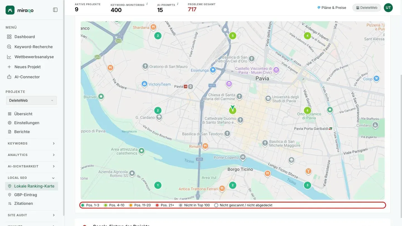Click rank marker 3 near Viale Resistenza
This screenshot has width=402, height=226.
[307, 185]
